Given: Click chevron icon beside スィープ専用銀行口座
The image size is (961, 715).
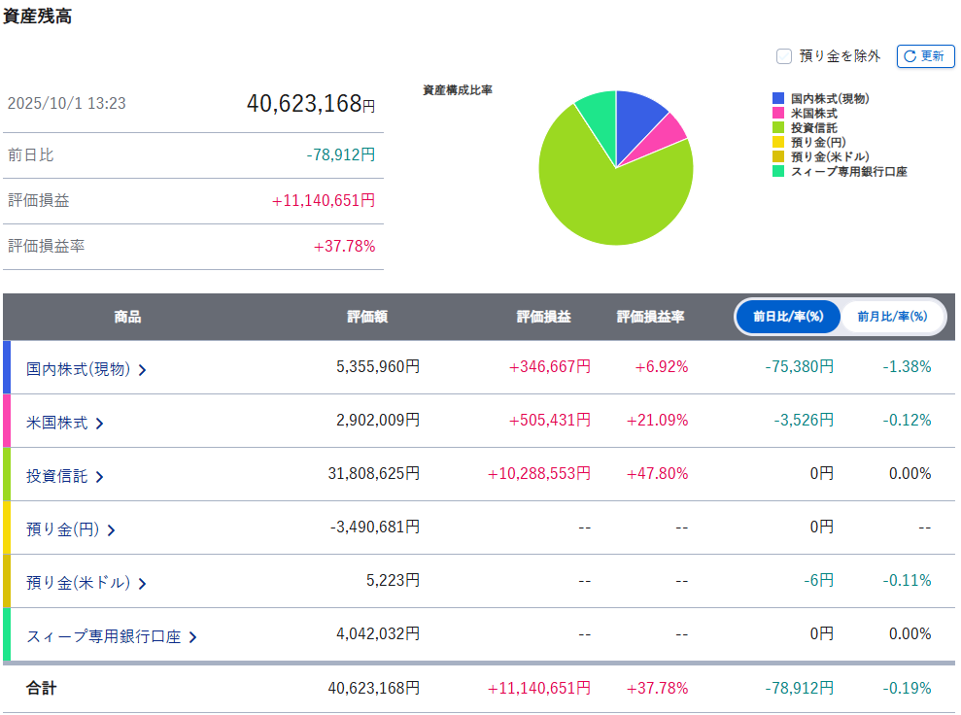Looking at the screenshot, I should coord(192,637).
